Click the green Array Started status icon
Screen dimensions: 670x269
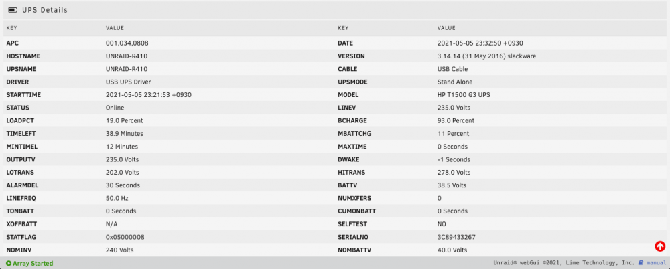click(x=9, y=264)
